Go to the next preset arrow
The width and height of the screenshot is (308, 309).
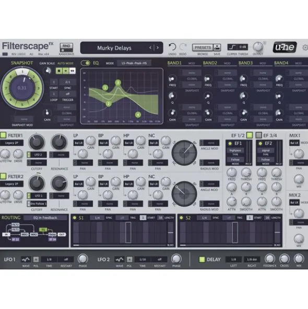[x=158, y=48]
